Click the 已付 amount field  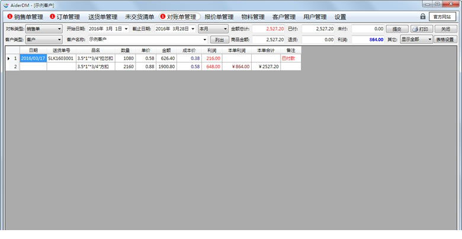click(x=318, y=29)
